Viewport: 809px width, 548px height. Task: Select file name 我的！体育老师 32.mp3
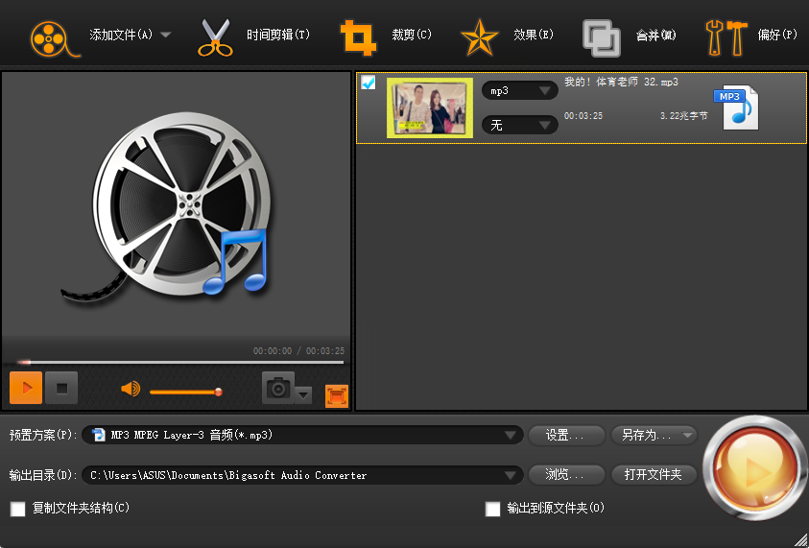[621, 82]
